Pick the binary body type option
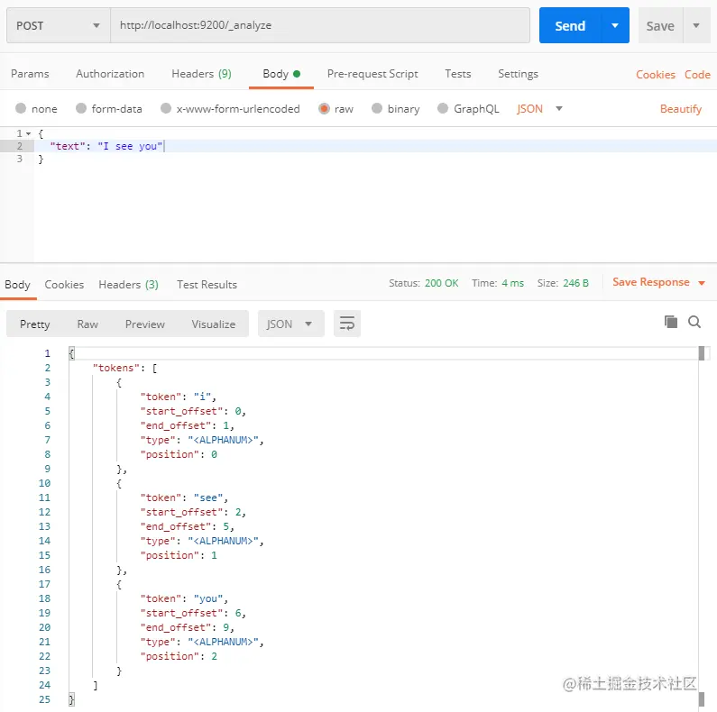 point(376,108)
